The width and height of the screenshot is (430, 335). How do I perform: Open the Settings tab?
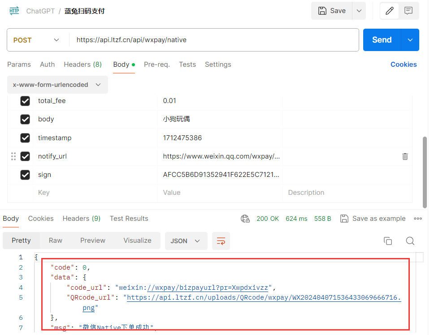tap(218, 64)
